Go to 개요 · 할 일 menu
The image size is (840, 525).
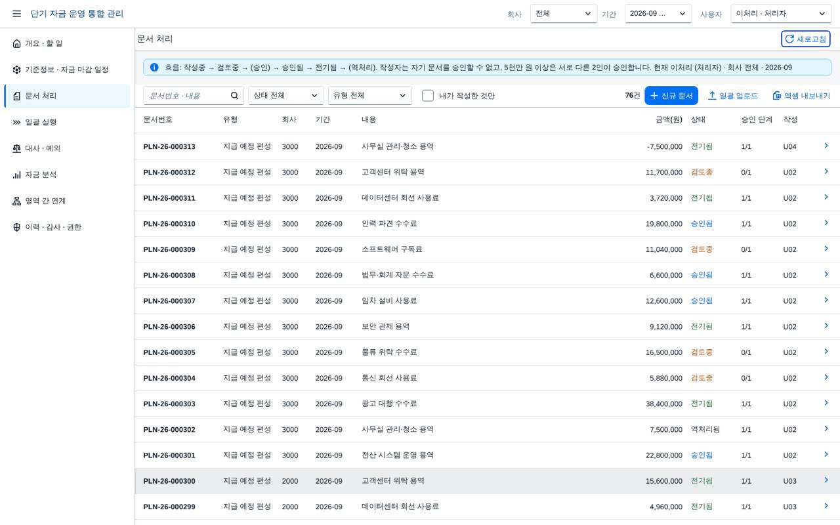67,43
